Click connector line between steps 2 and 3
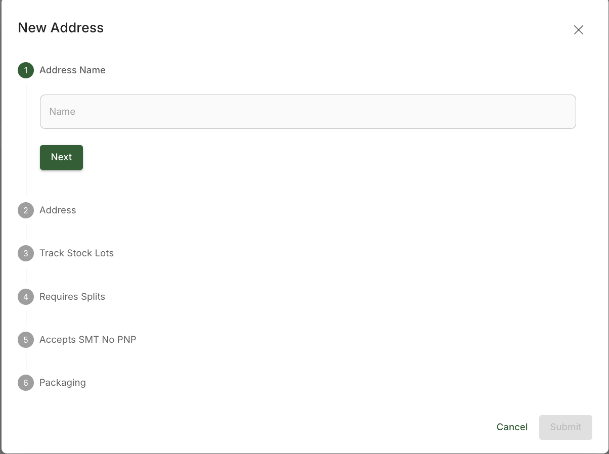The width and height of the screenshot is (609, 454). [26, 232]
